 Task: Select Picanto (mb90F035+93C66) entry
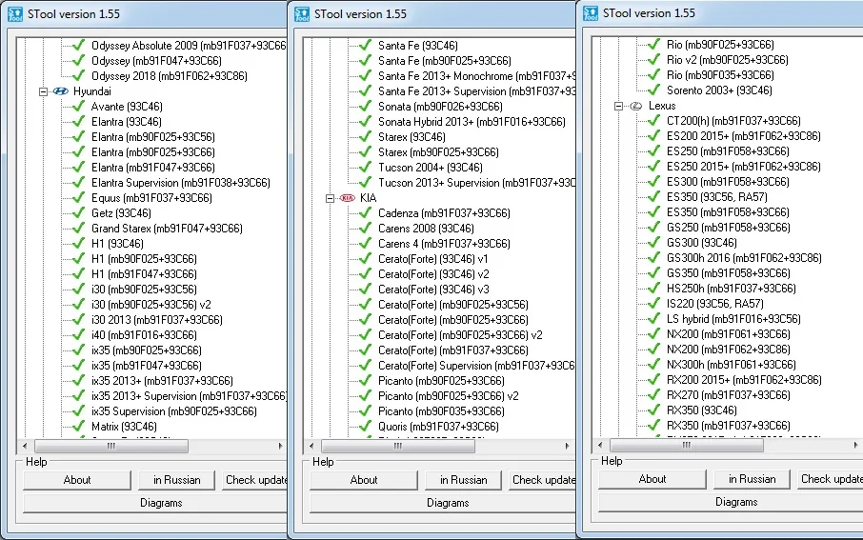click(x=441, y=411)
